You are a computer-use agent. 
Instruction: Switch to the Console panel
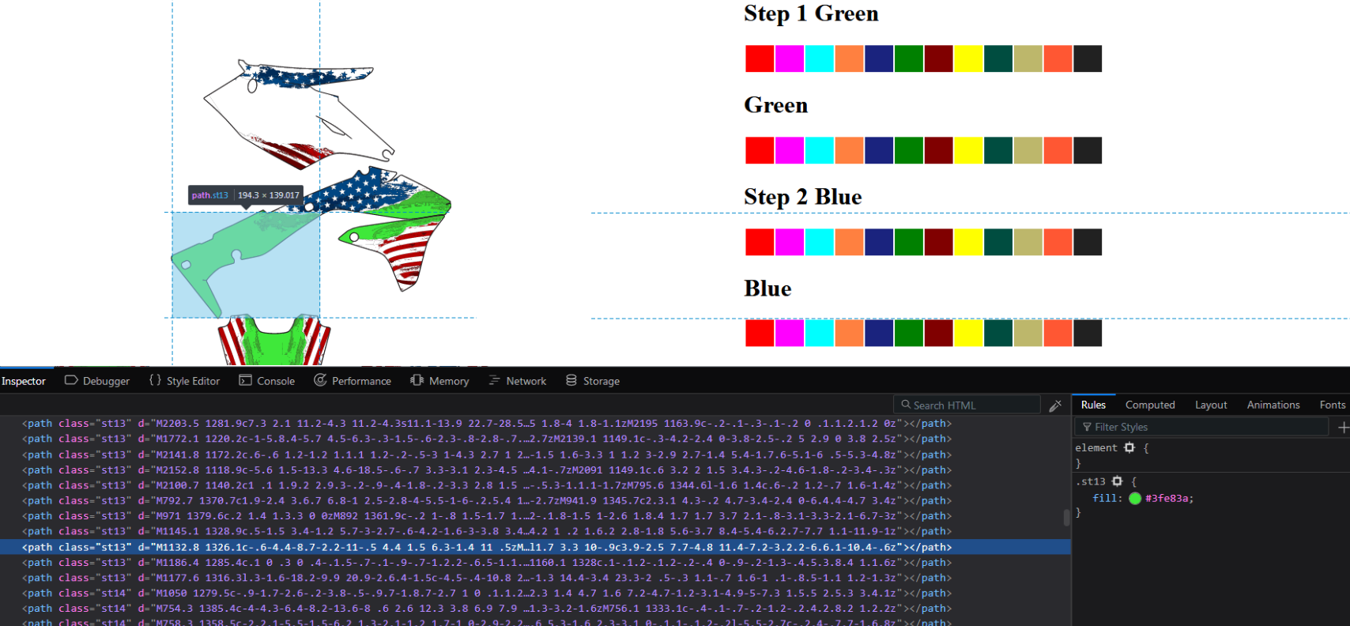point(267,381)
